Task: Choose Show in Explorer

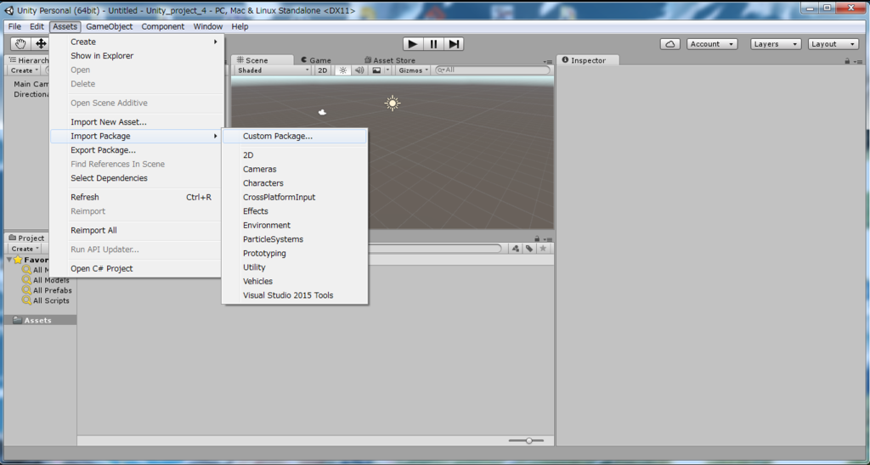Action: 137,55
